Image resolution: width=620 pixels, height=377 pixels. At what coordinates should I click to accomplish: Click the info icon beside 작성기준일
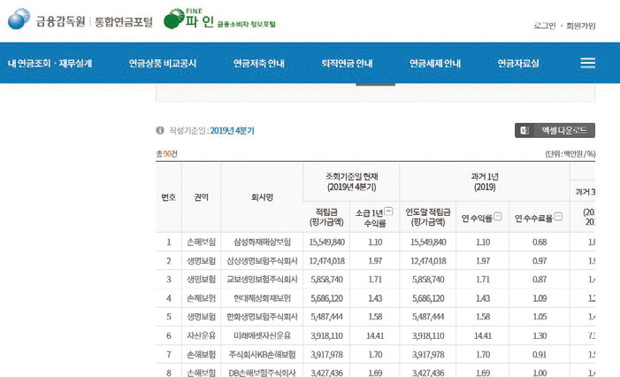pos(160,130)
